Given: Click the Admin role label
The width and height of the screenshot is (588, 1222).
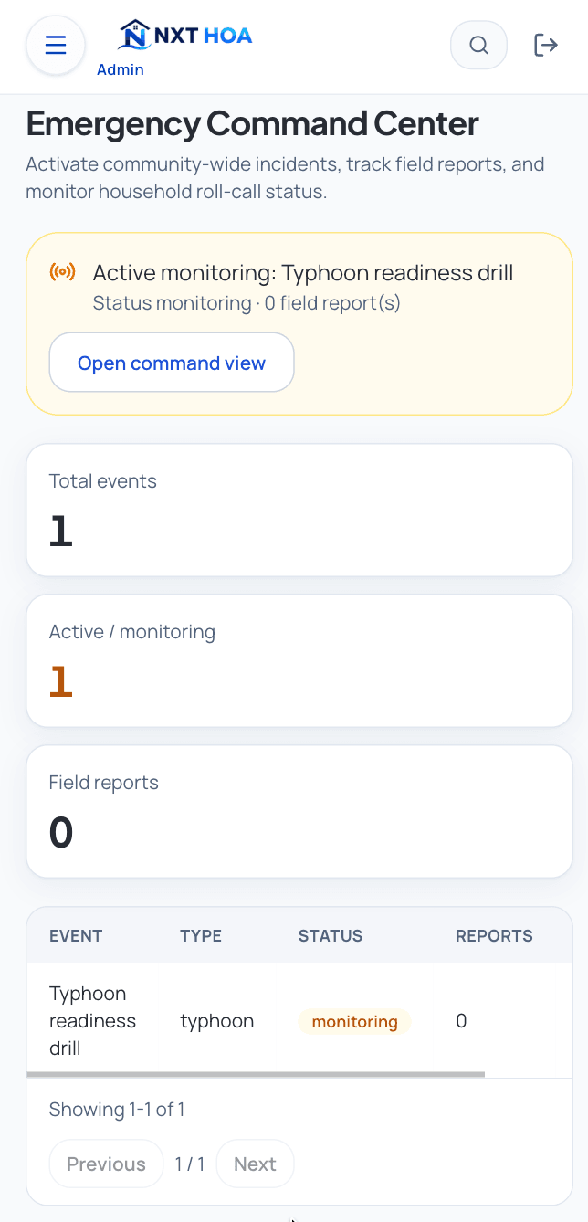Looking at the screenshot, I should pyautogui.click(x=121, y=69).
